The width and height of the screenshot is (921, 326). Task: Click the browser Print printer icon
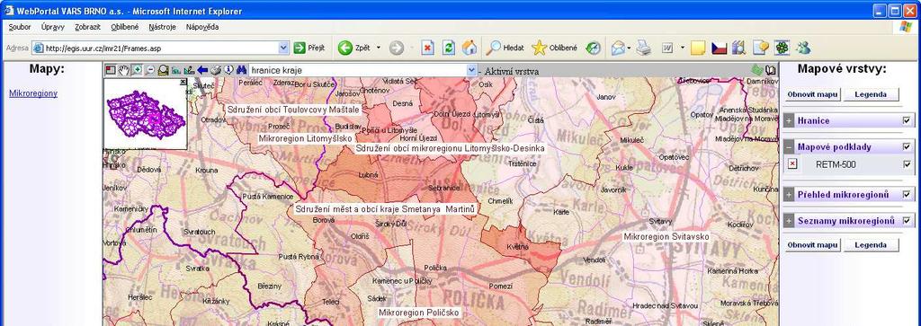coord(644,48)
